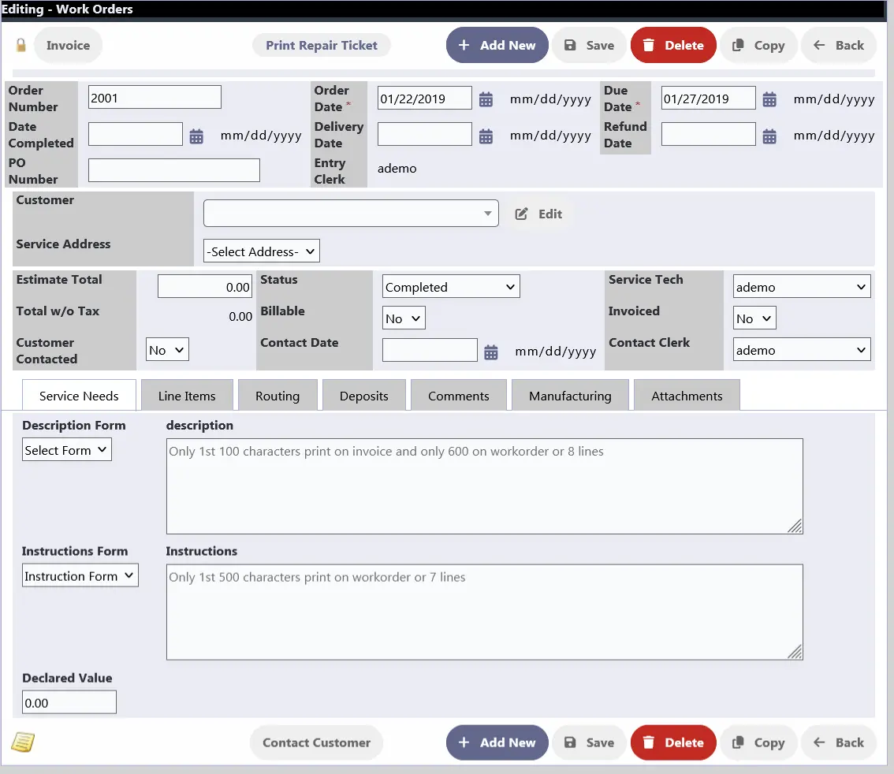This screenshot has height=774, width=894.
Task: Open the Due Date calendar picker
Action: coord(769,99)
